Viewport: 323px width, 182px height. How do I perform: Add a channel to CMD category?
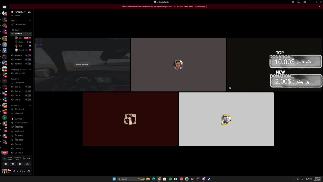click(30, 21)
